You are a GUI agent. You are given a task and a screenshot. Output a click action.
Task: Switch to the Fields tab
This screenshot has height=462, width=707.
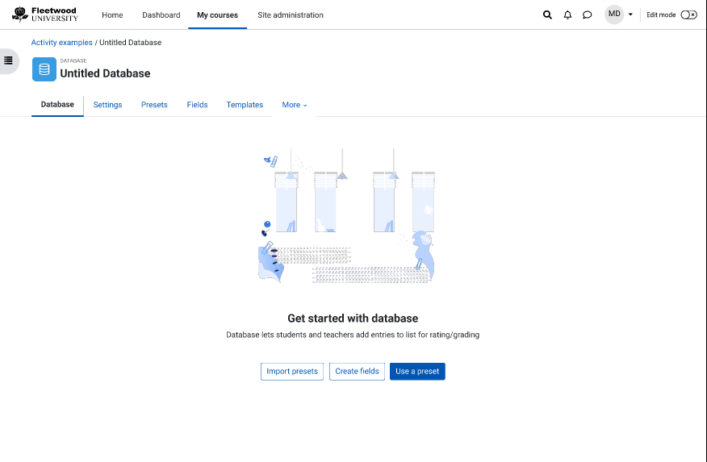click(198, 105)
